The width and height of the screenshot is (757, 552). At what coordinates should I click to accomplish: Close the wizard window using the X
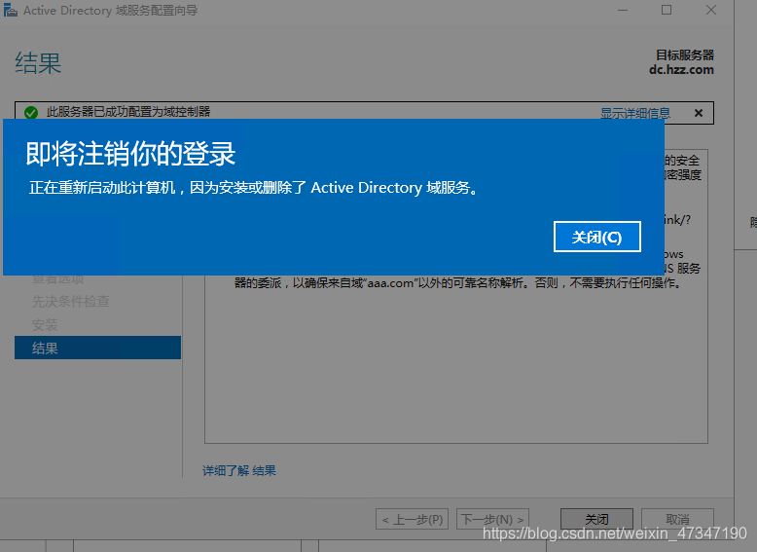coord(710,10)
